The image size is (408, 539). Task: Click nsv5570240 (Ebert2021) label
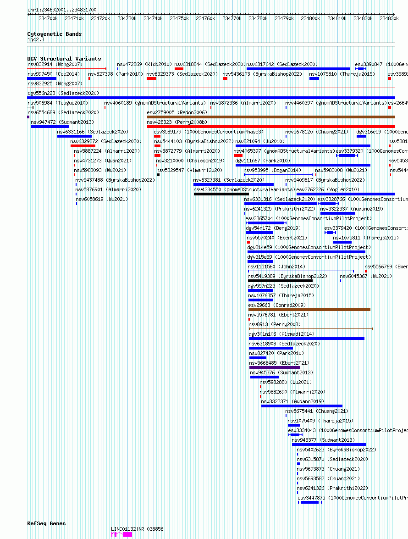coord(277,238)
